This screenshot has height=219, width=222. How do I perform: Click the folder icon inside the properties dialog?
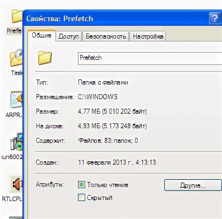click(45, 58)
